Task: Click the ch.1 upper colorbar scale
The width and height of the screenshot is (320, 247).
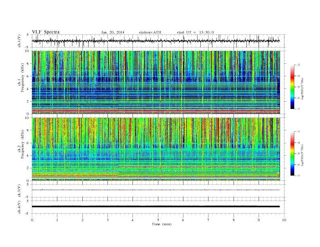Action: point(293,87)
